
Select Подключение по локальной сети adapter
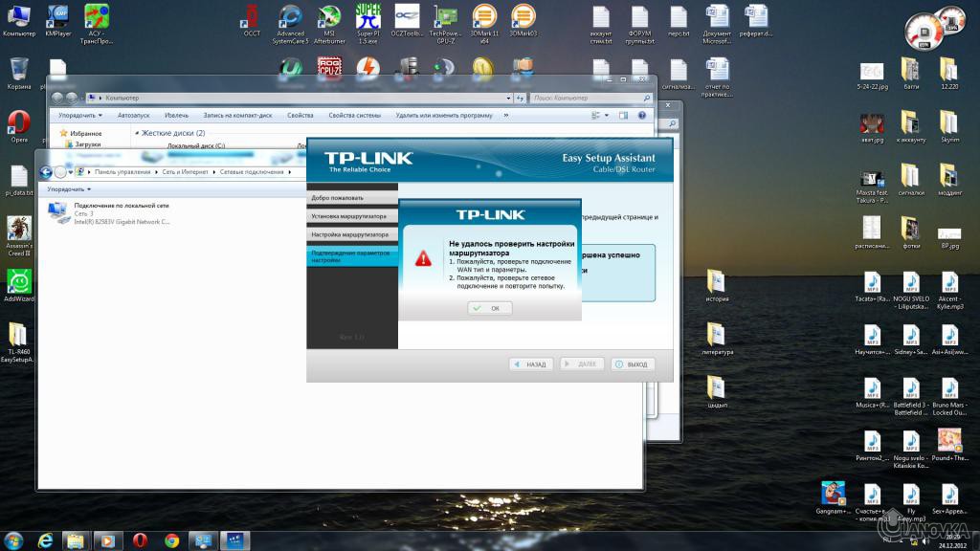(x=109, y=213)
